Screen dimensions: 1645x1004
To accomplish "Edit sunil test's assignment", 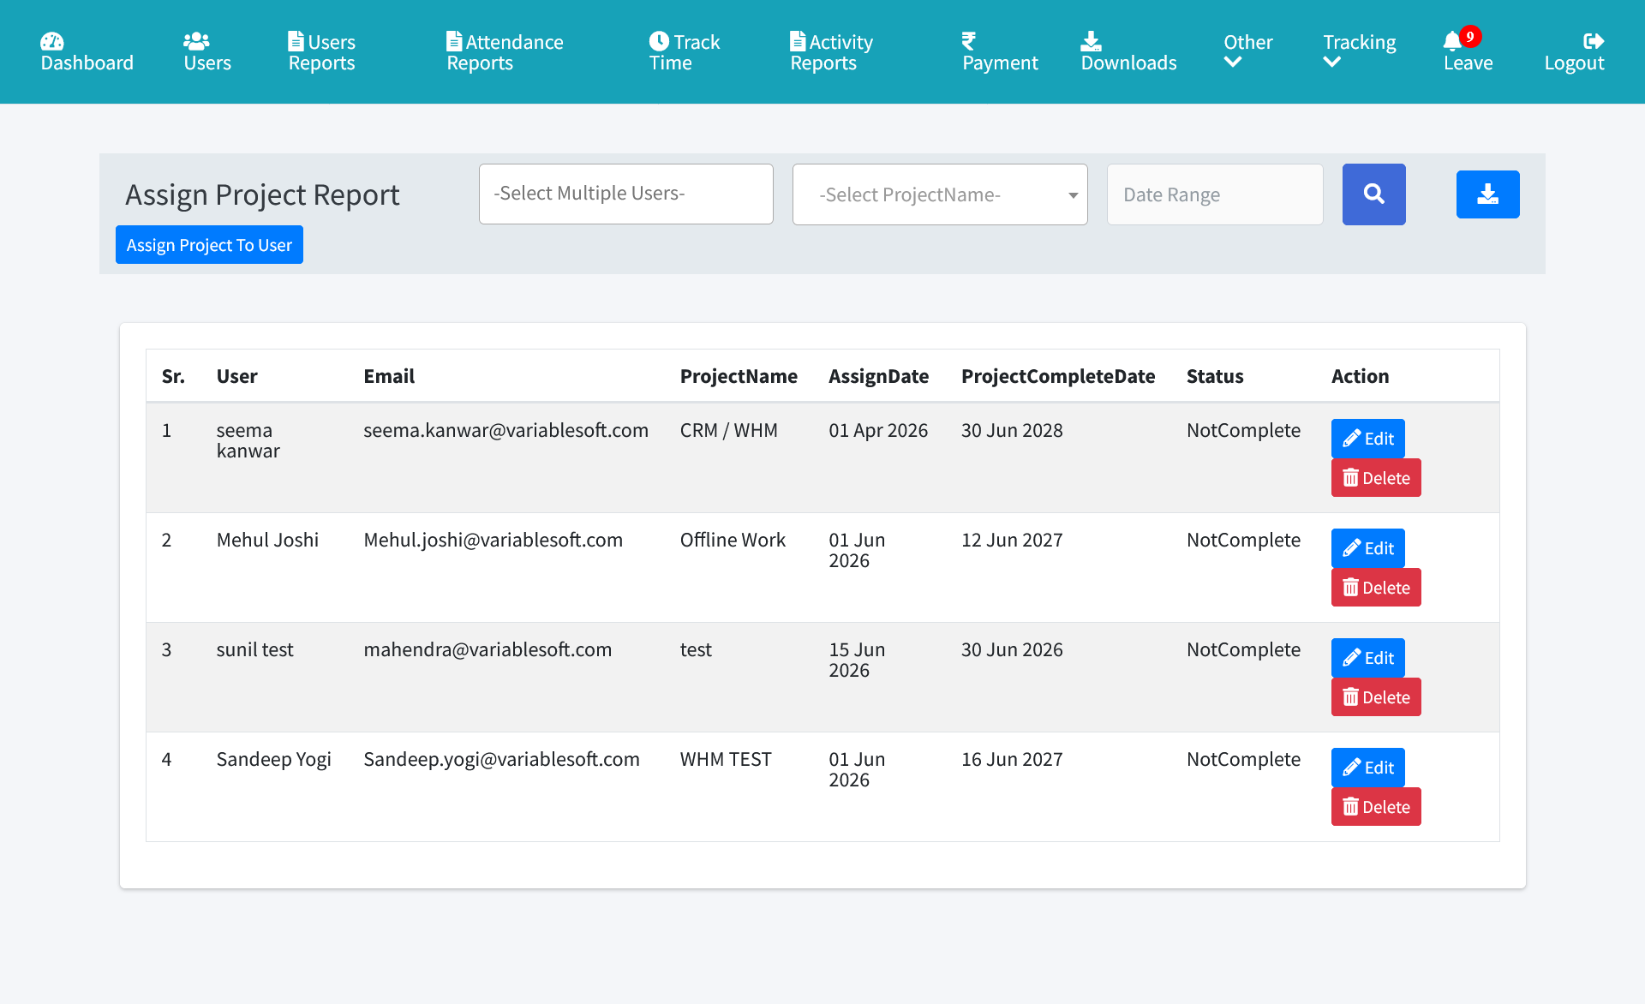I will click(1368, 658).
